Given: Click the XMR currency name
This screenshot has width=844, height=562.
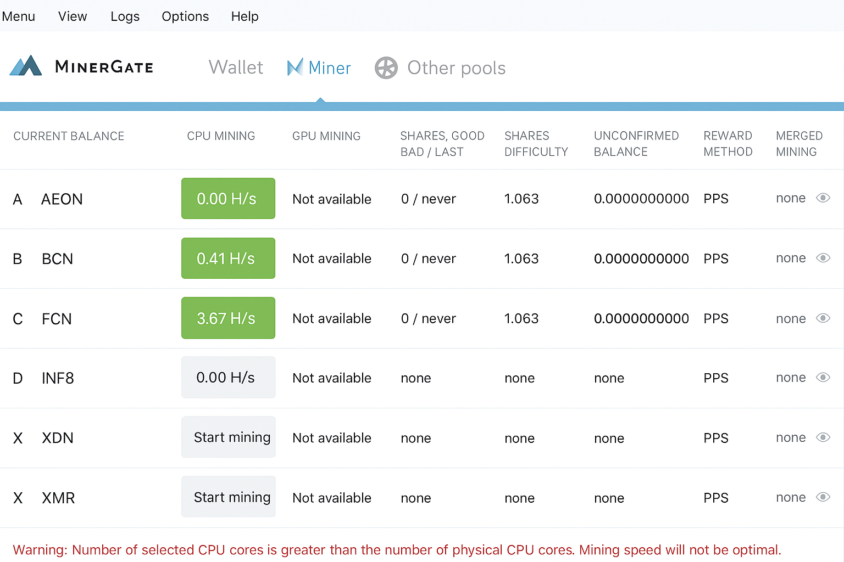Looking at the screenshot, I should click(x=58, y=498).
